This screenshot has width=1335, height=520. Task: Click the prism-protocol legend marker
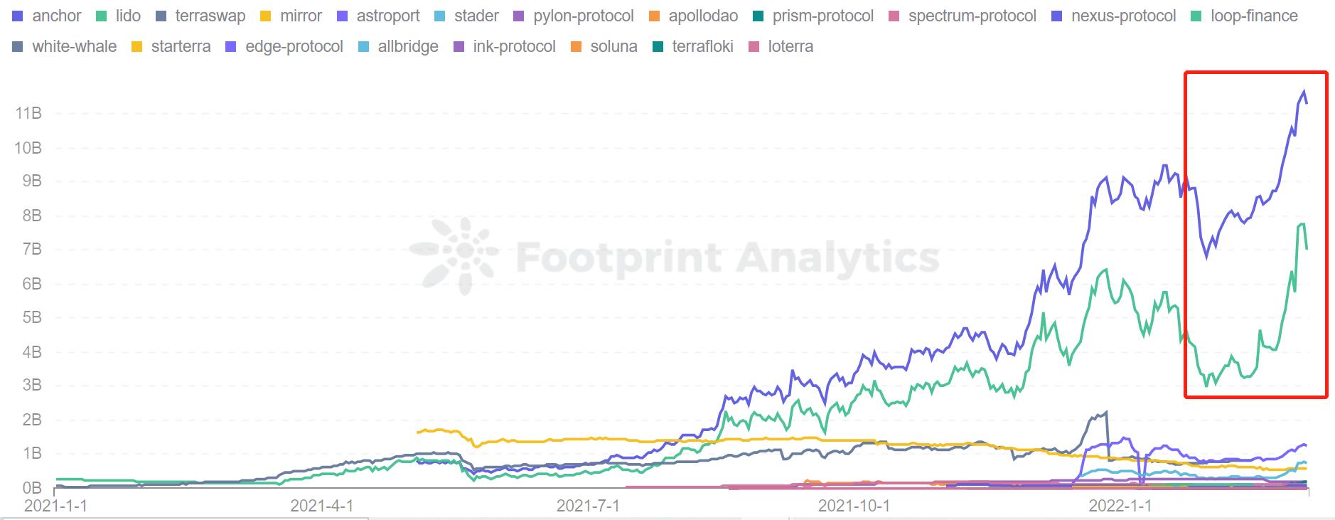(x=758, y=16)
